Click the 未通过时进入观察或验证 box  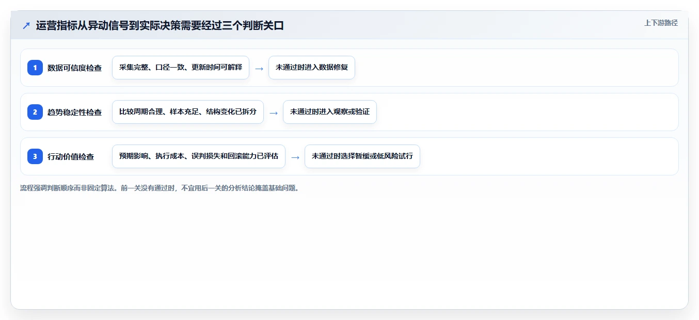coord(330,112)
